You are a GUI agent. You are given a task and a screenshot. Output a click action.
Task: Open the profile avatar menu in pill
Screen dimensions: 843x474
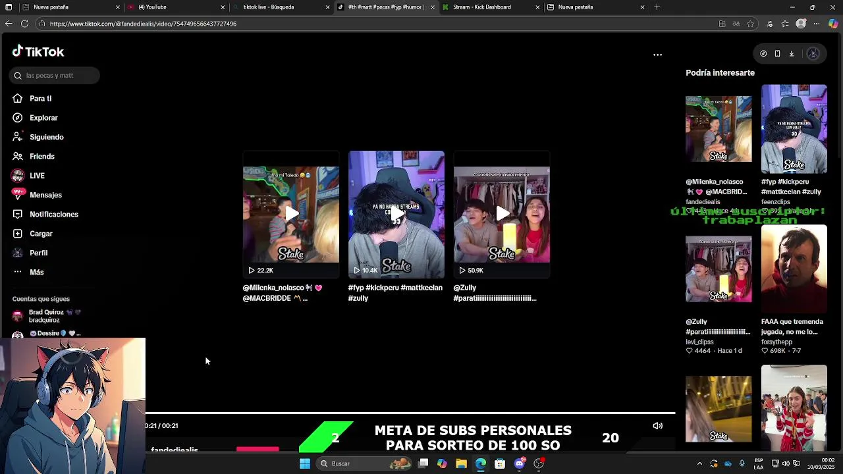click(813, 54)
